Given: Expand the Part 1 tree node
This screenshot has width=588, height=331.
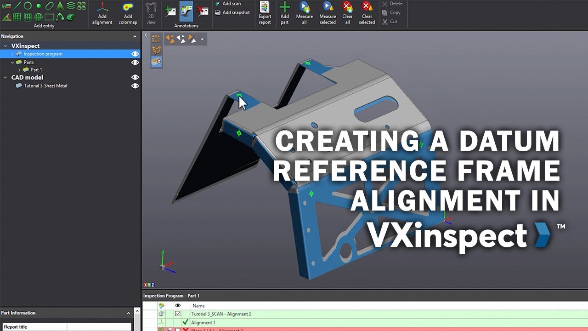Looking at the screenshot, I should pyautogui.click(x=19, y=70).
